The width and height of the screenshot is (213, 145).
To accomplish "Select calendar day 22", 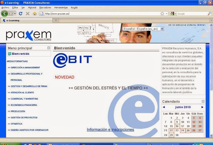I will pos(171,130).
